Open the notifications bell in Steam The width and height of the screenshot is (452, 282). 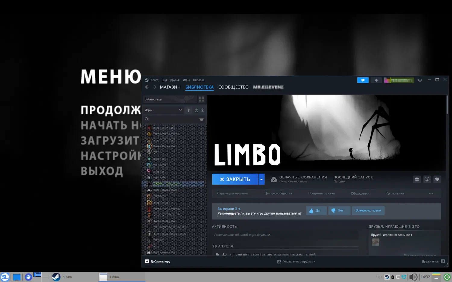click(x=376, y=80)
